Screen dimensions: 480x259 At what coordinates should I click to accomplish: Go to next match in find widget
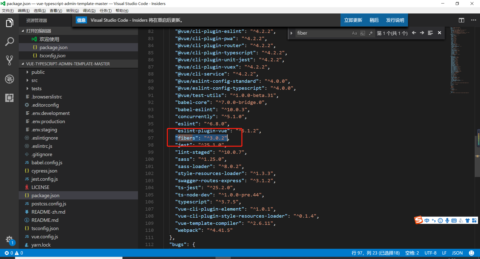422,33
